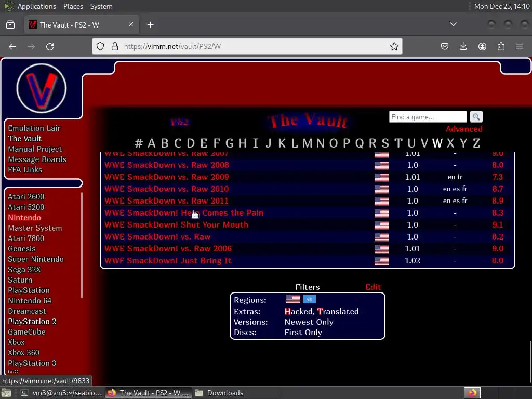The image size is (532, 399).
Task: Open the Firefox View icon in tab bar
Action: [10, 25]
